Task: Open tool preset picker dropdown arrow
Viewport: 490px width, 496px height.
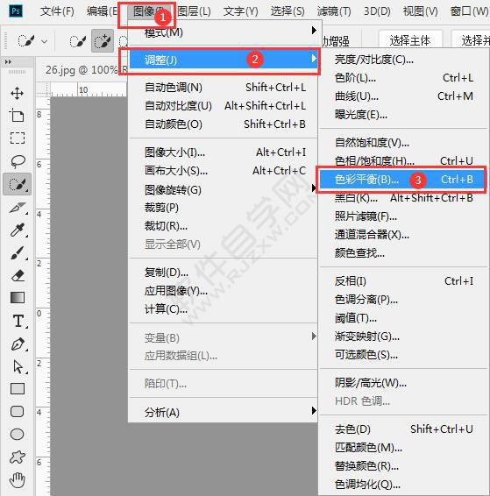Action: 45,41
